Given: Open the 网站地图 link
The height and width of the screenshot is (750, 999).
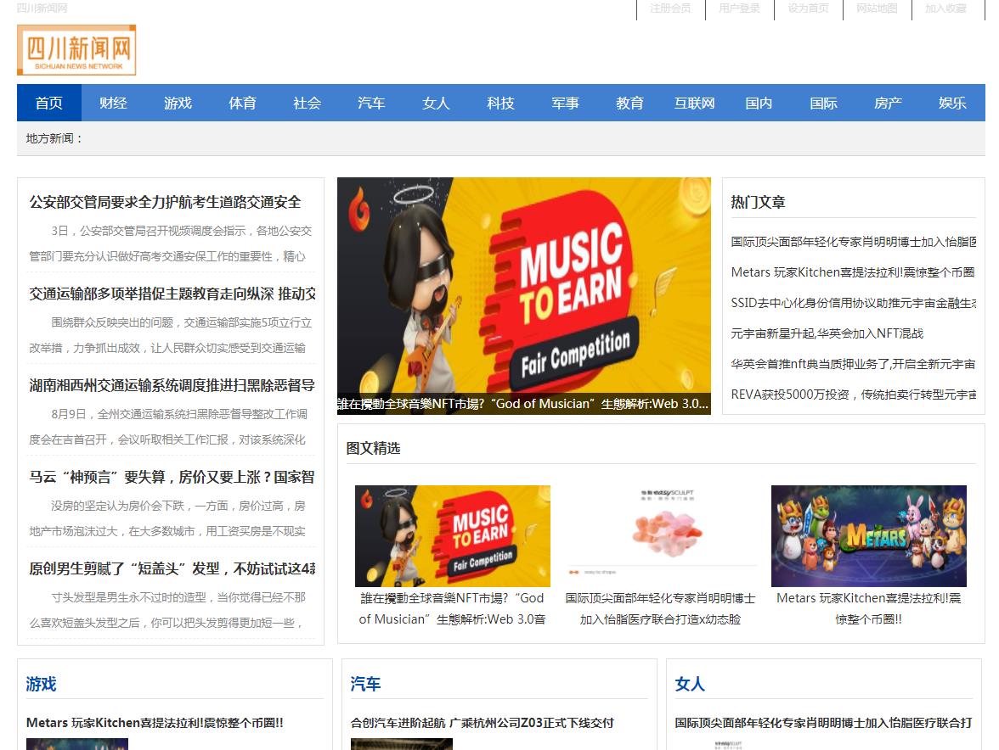Looking at the screenshot, I should (x=877, y=8).
